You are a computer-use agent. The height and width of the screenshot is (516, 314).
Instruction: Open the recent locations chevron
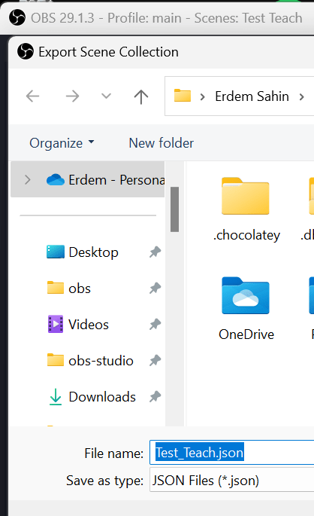point(107,96)
